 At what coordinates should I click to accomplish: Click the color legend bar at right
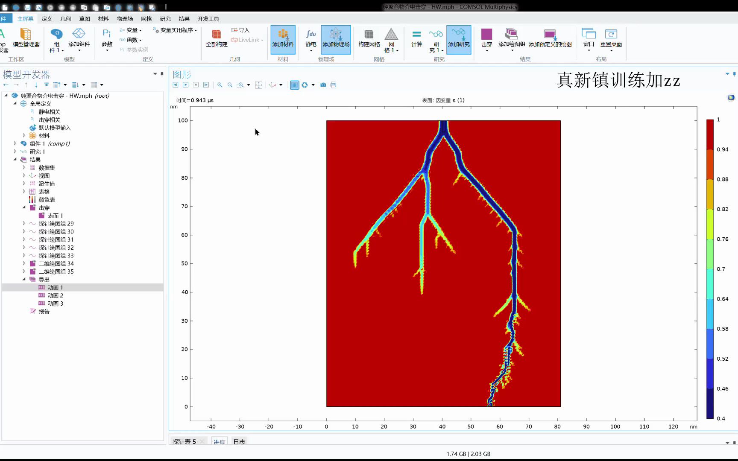coord(710,269)
